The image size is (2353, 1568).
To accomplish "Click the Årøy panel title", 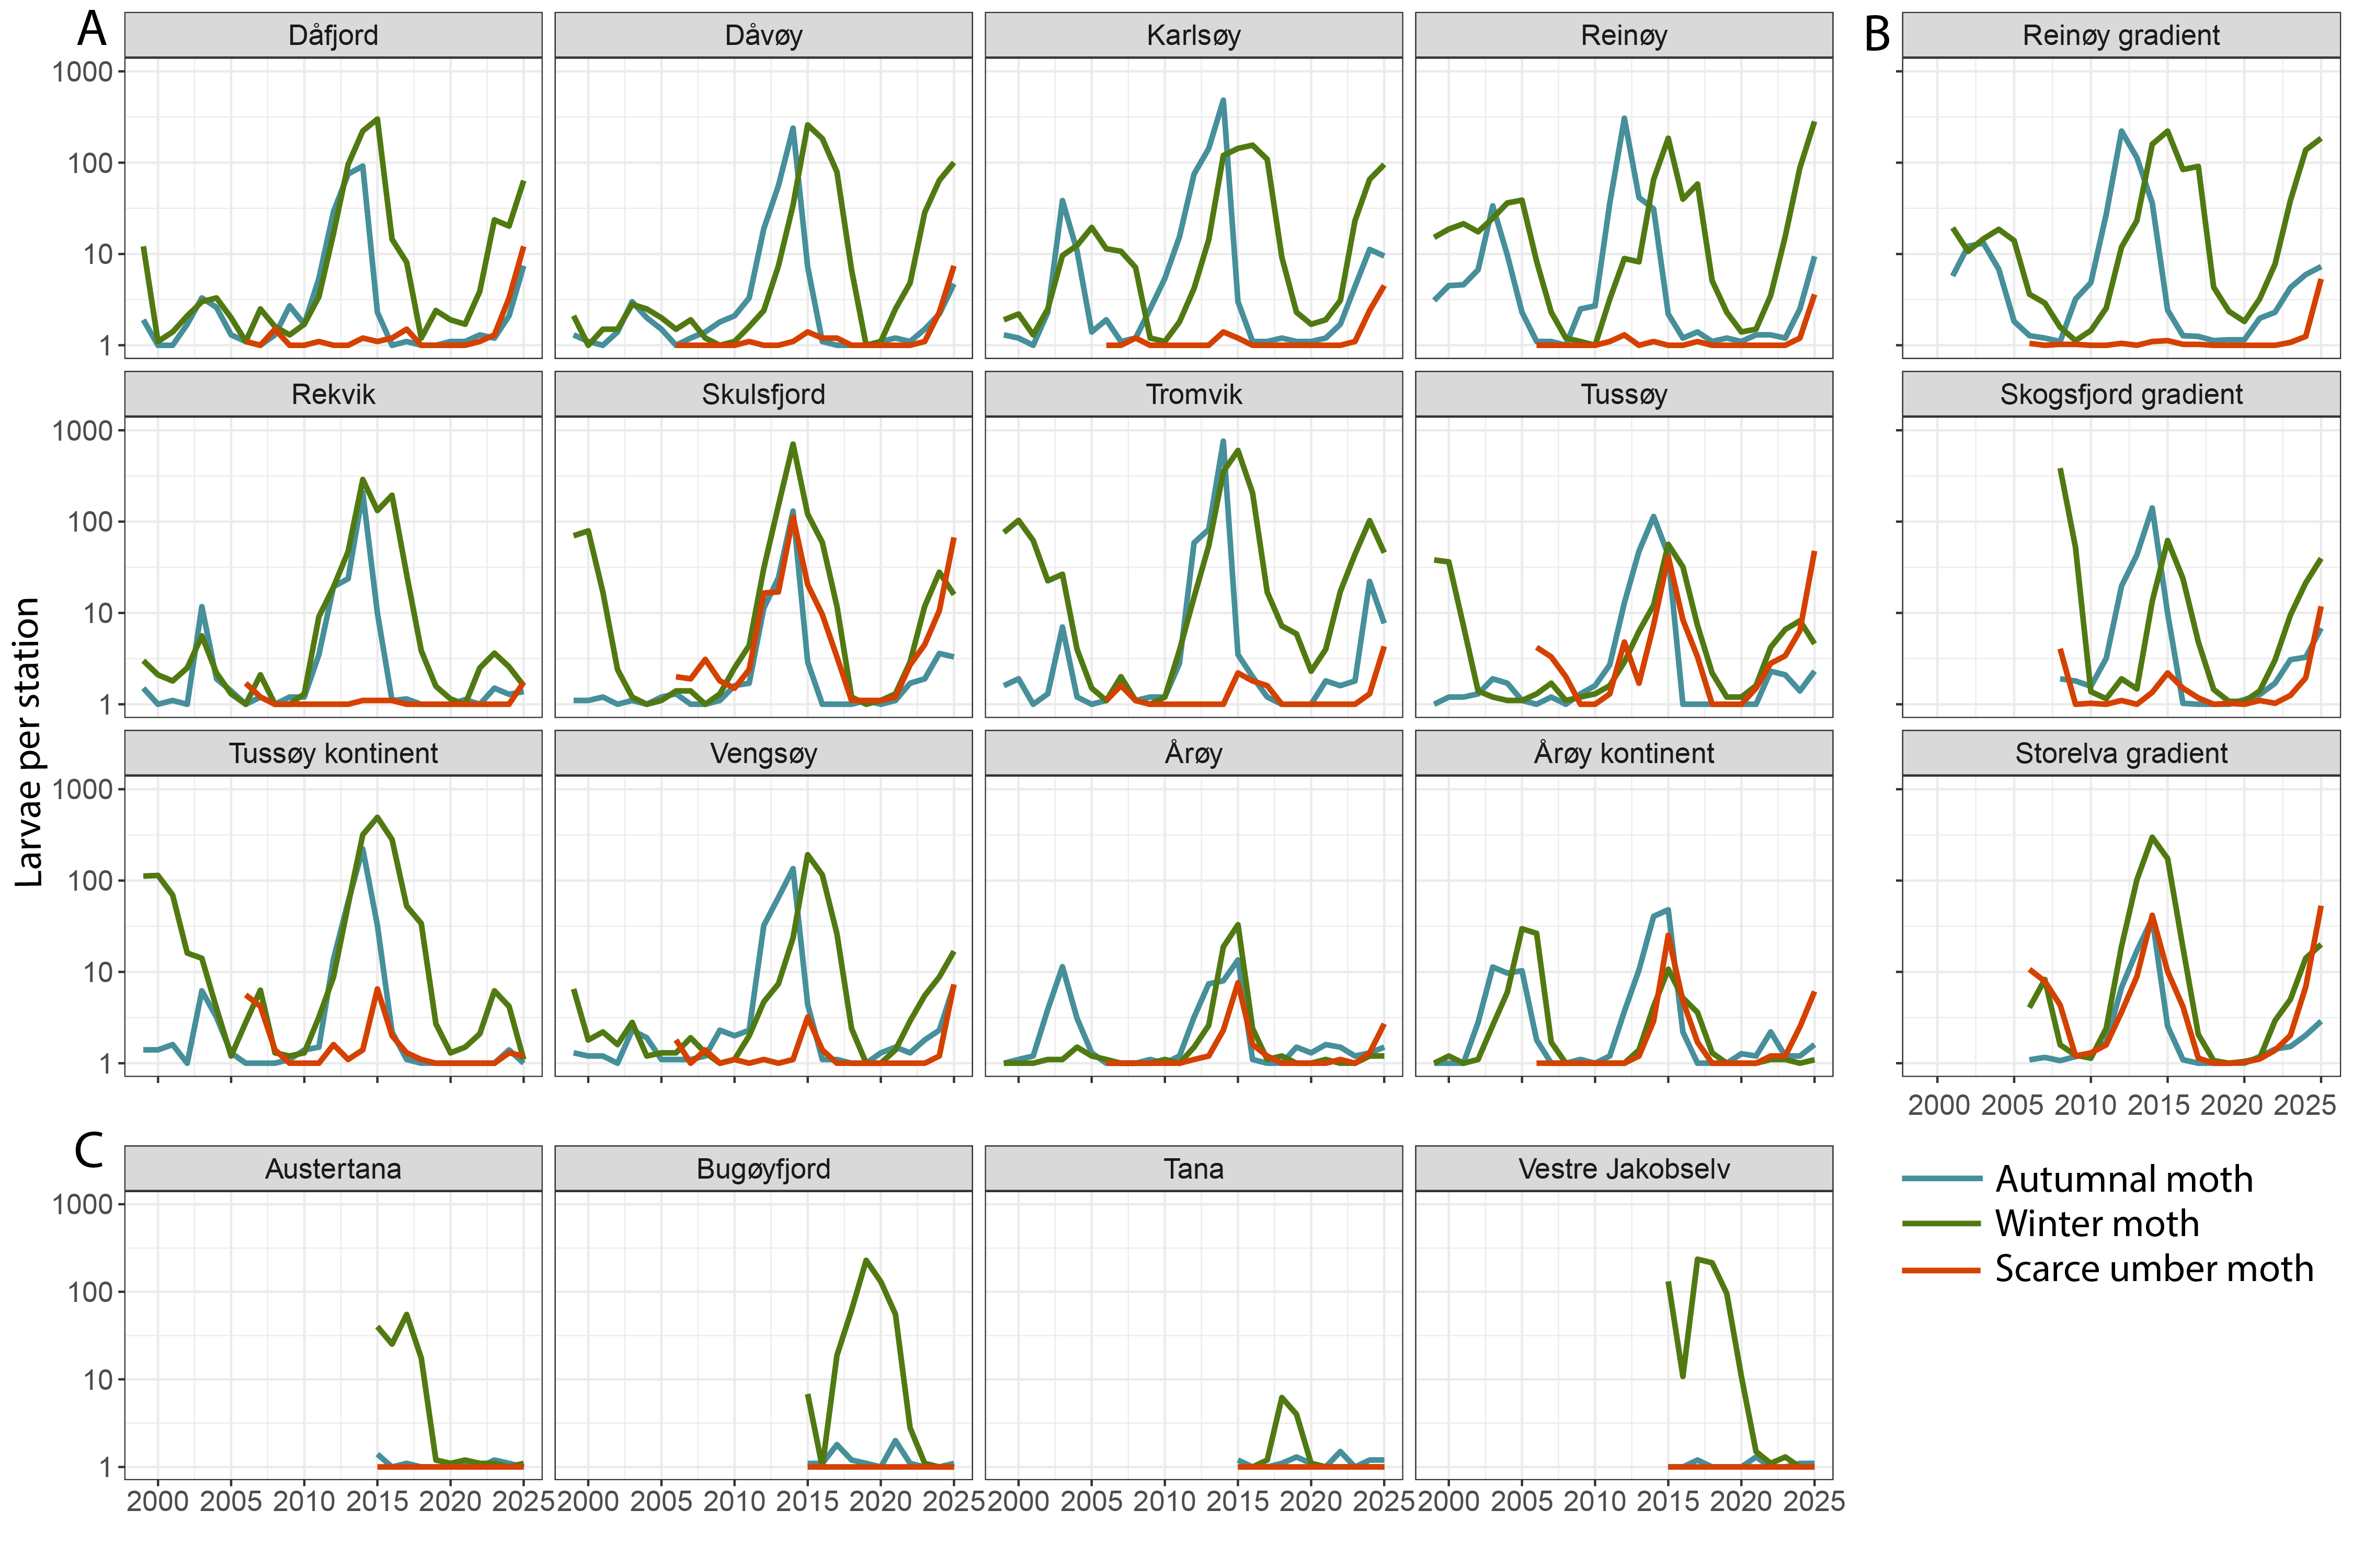I will tap(1194, 753).
